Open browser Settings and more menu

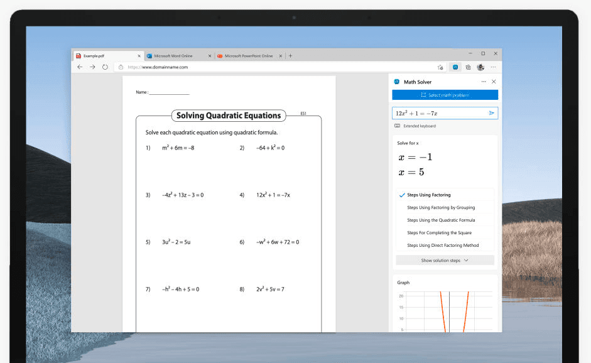point(493,67)
